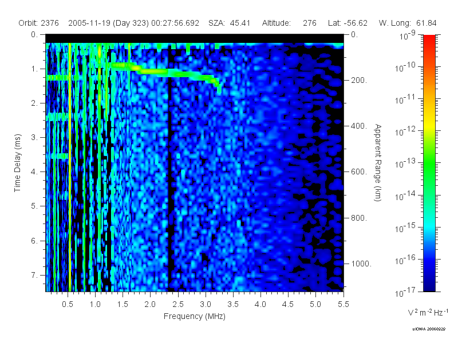Click the '0.' tick on Apparent Range axis
Viewport: 458px width, 343px height.
coord(354,34)
